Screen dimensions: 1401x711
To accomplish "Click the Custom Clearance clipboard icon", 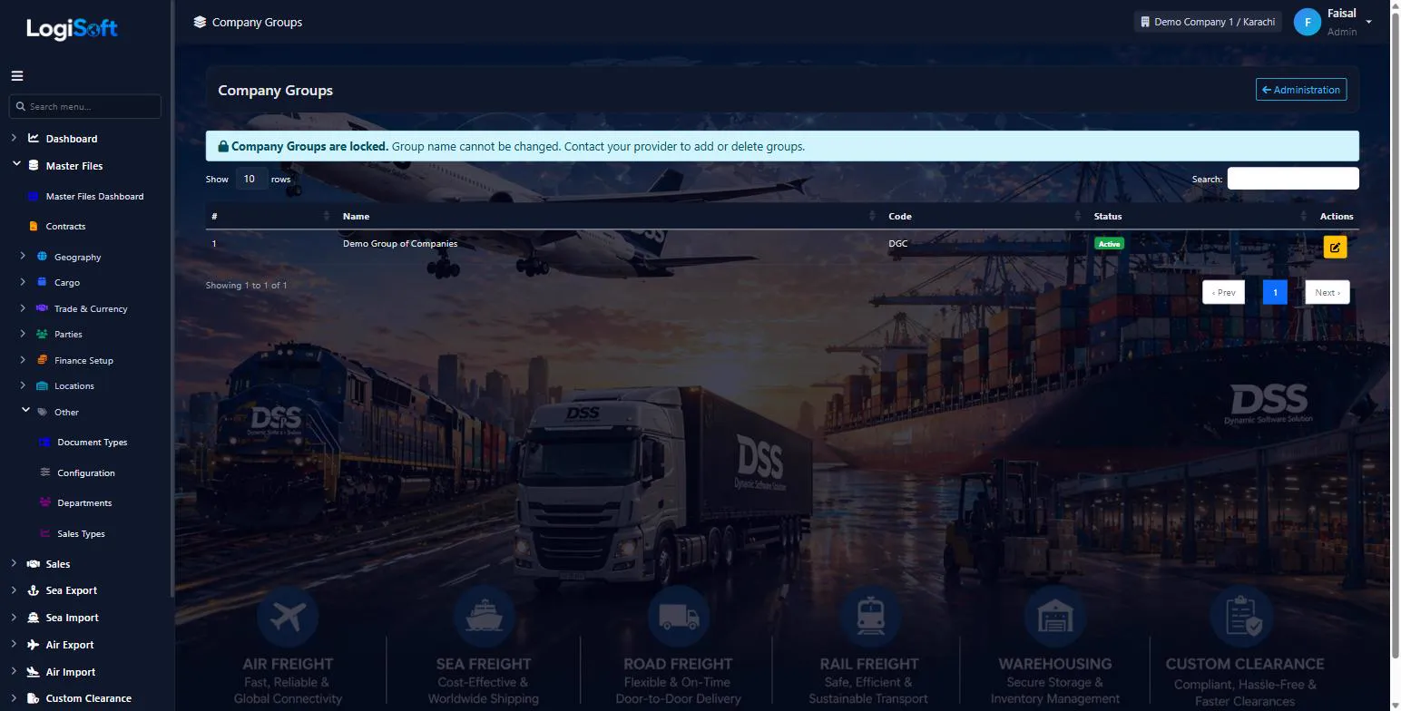I will 34,698.
